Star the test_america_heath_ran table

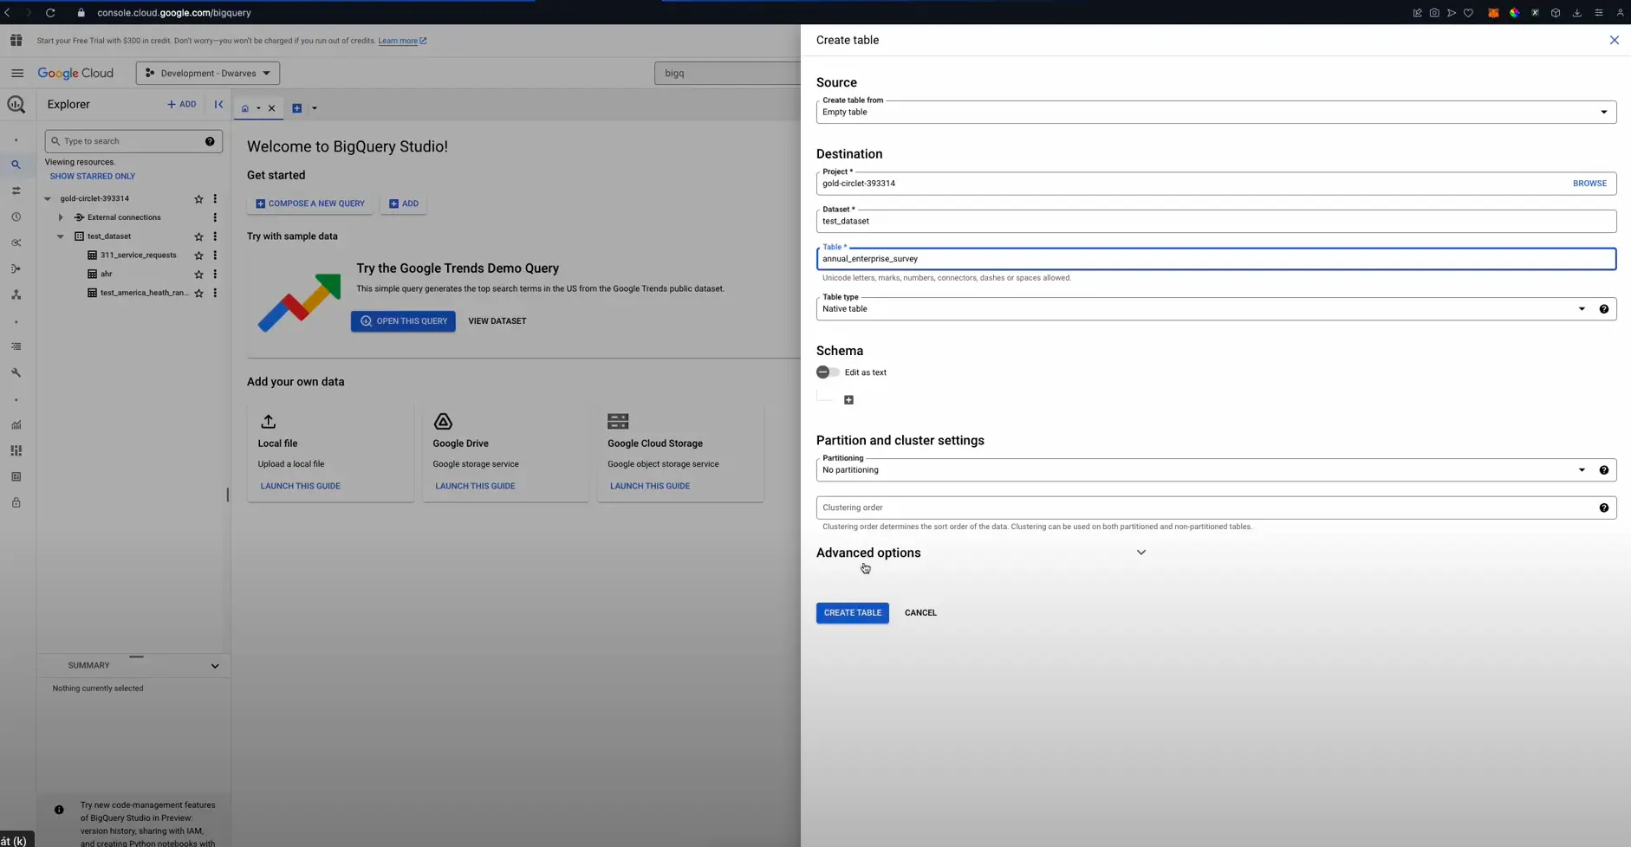point(198,294)
